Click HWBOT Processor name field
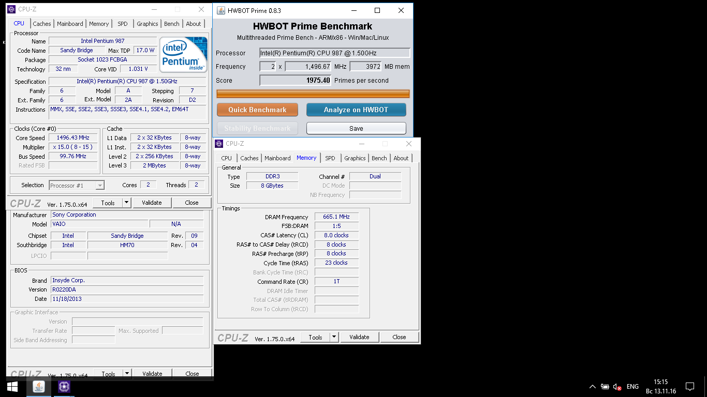 [335, 53]
